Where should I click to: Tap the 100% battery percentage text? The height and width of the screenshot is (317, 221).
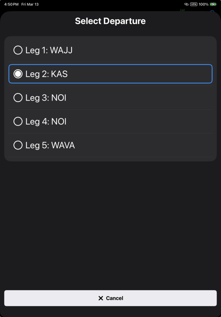click(203, 4)
